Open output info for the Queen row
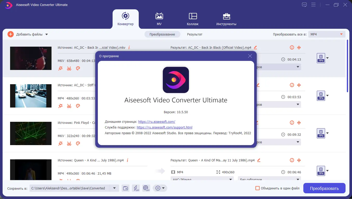The width and height of the screenshot is (352, 199). click(292, 160)
